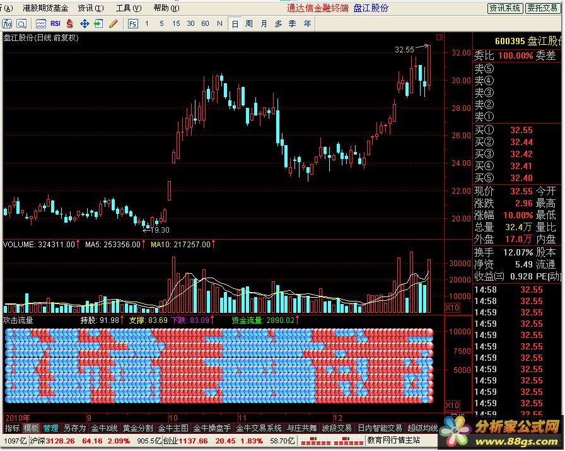The width and height of the screenshot is (565, 451).
Task: Select the RSI indicator icon
Action: click(x=55, y=24)
